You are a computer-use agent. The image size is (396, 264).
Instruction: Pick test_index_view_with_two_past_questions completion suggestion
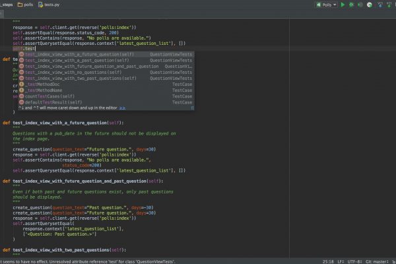click(x=106, y=79)
